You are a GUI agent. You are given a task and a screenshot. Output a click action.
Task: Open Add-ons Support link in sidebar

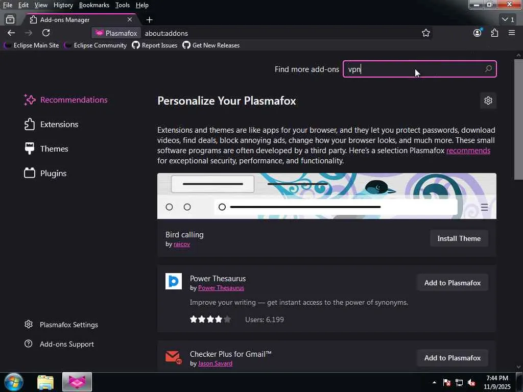(59, 344)
